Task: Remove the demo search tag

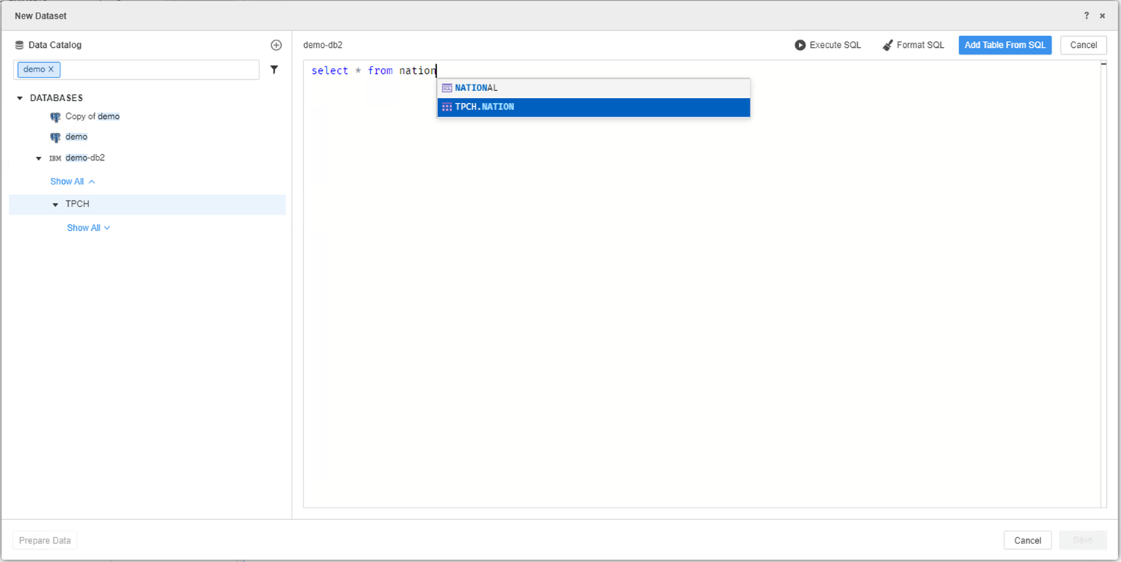Action: point(51,70)
